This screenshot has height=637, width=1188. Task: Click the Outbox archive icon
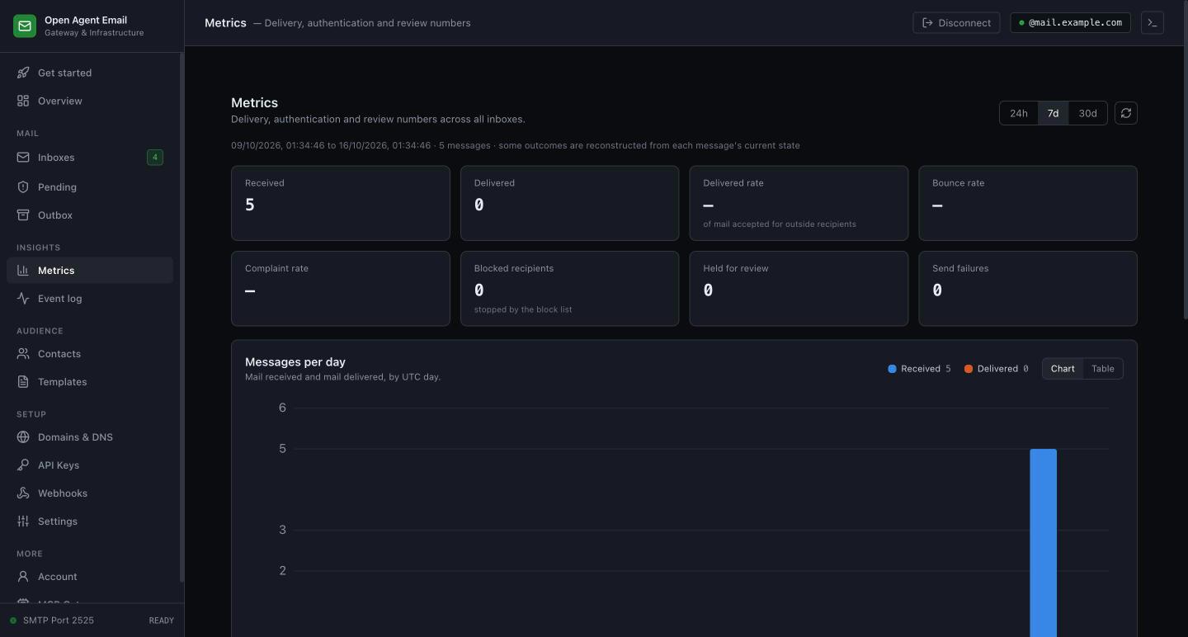23,215
